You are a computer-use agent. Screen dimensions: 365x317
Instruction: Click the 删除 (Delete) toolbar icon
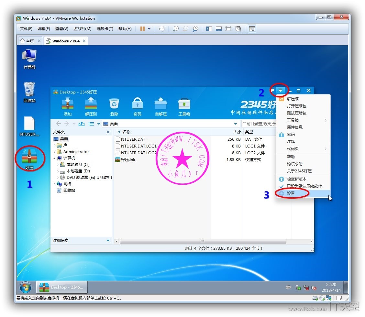pos(114,104)
